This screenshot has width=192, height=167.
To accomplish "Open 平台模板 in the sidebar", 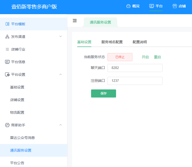I will (x=34, y=24).
